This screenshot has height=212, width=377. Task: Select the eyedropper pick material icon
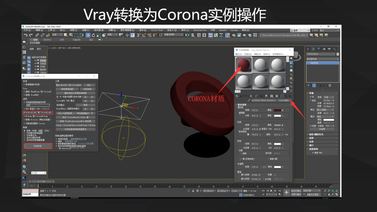coord(249,100)
